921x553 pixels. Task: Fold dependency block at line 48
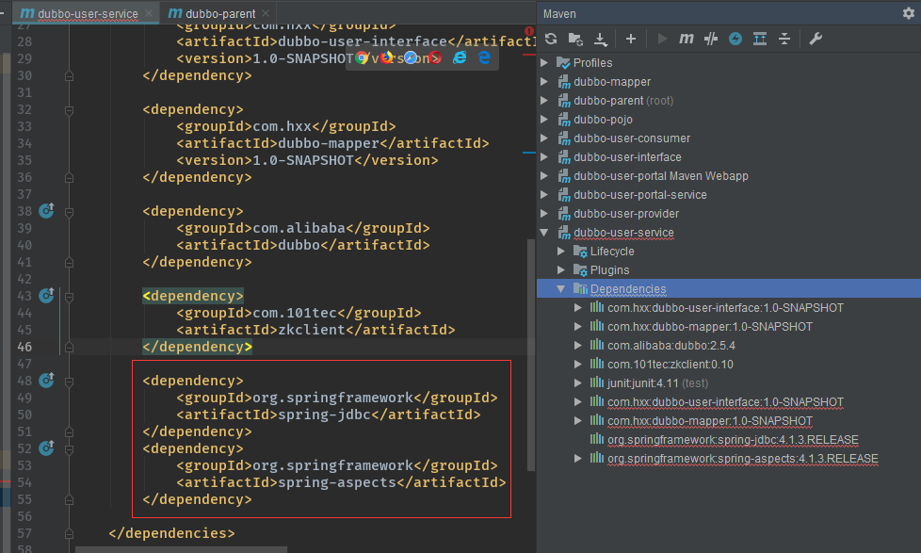pos(69,382)
